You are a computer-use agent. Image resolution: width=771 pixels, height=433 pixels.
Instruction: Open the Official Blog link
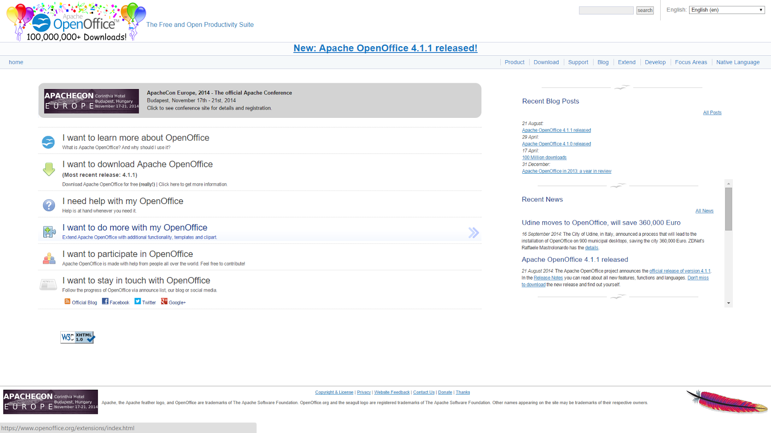[x=84, y=303]
